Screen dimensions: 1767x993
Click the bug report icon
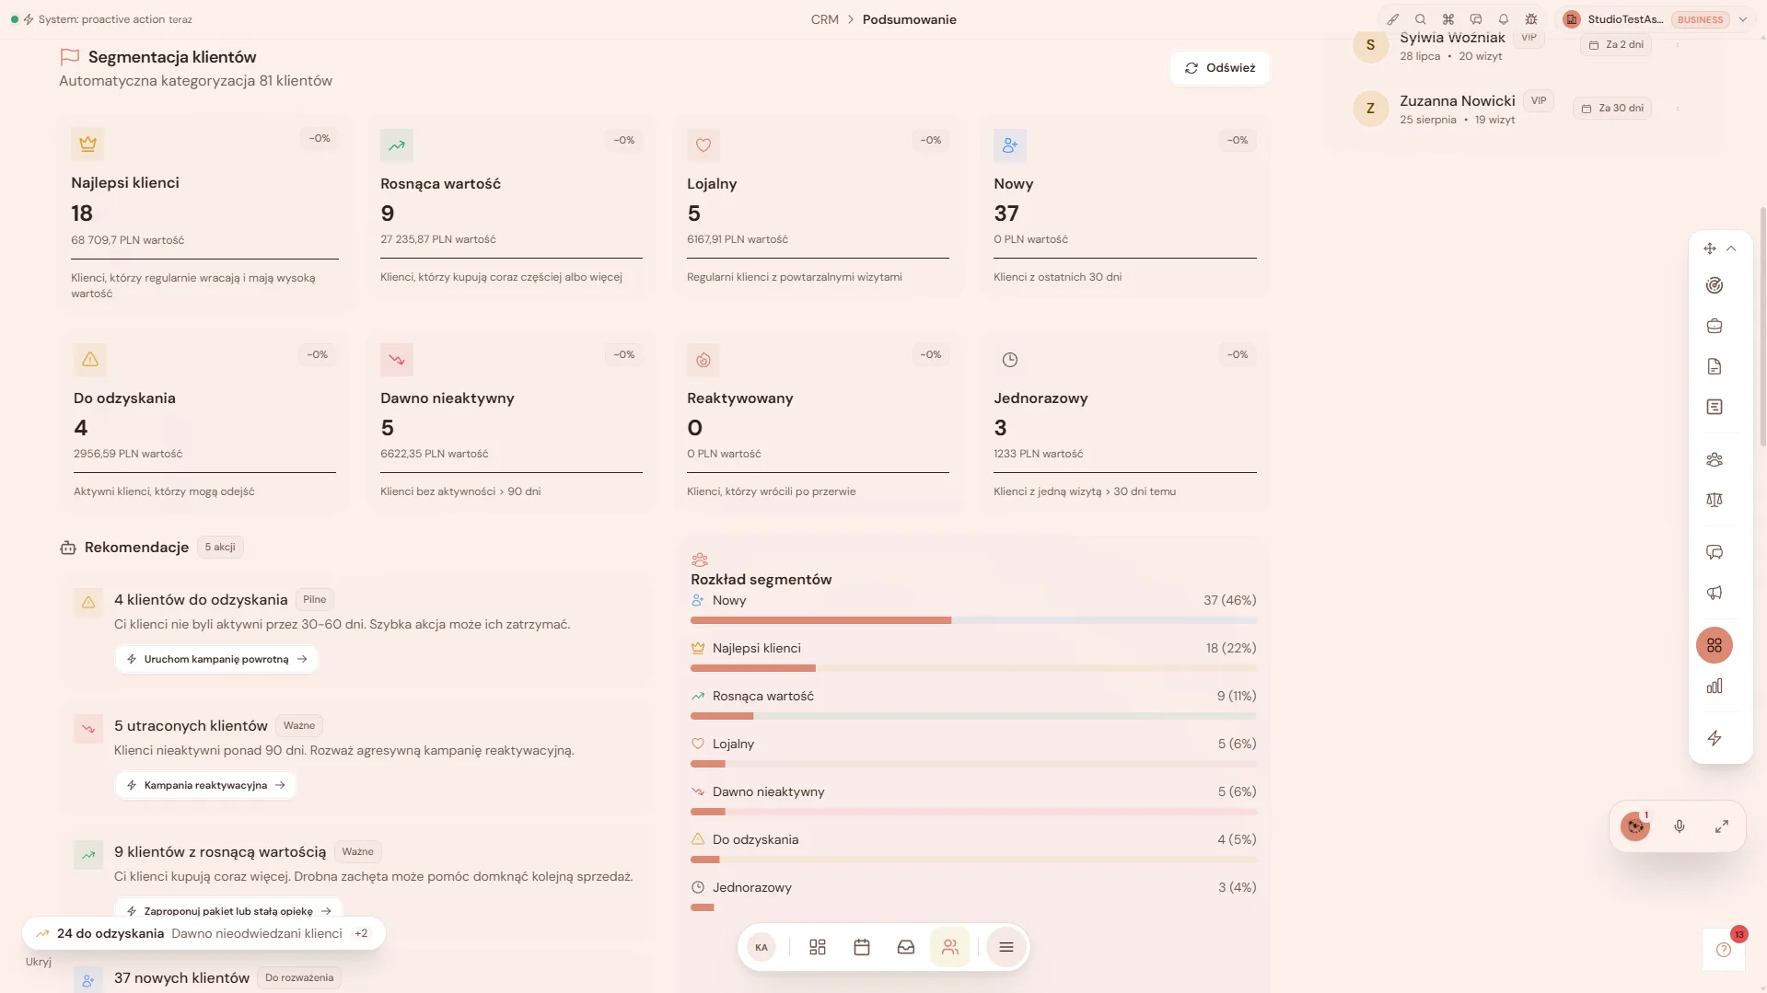click(1531, 19)
